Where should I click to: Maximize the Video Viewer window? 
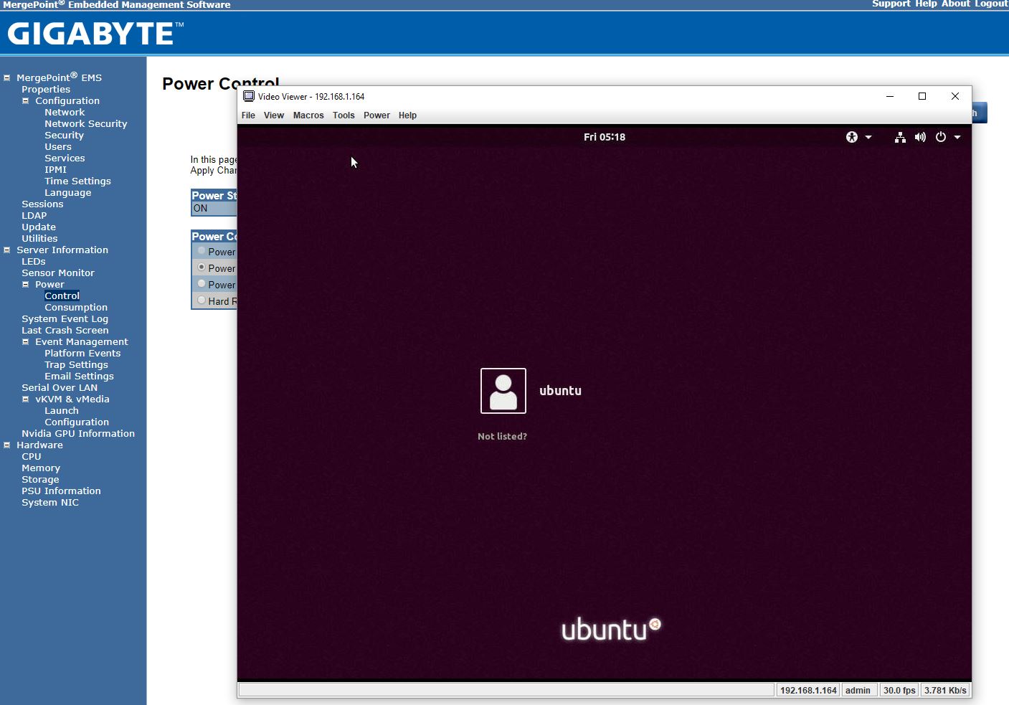pyautogui.click(x=922, y=96)
